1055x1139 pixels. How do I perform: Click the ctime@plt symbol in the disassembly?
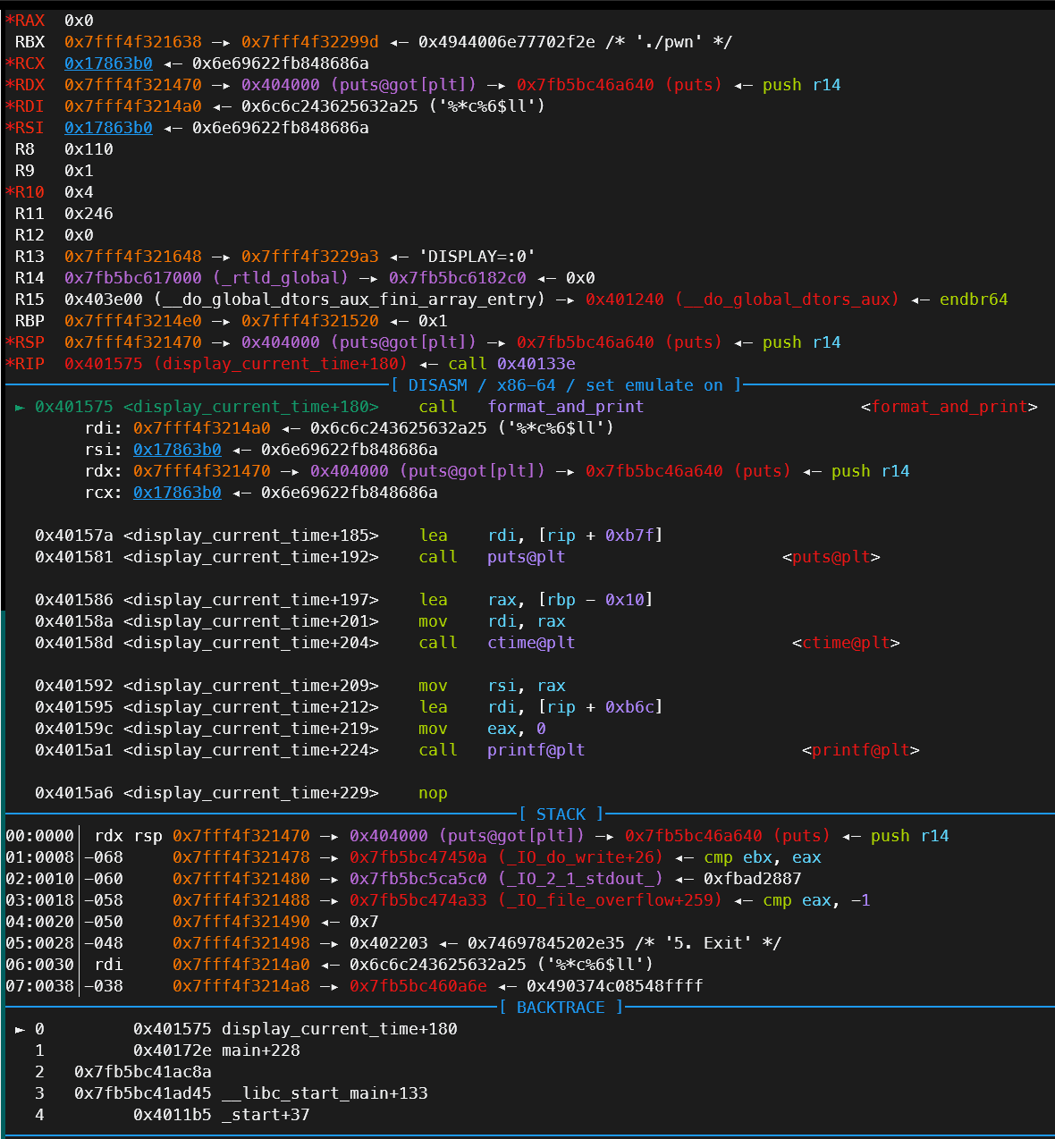531,642
